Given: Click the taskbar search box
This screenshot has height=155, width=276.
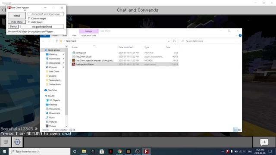Looking at the screenshot, I should click(x=39, y=151).
